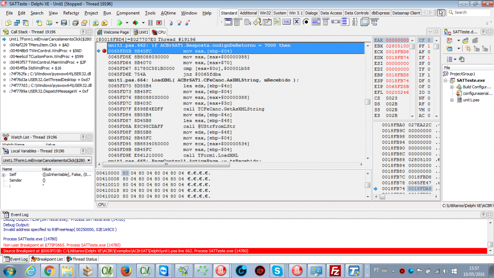The image size is (494, 278).
Task: Switch to the Unit1 editor tab
Action: coord(141,32)
